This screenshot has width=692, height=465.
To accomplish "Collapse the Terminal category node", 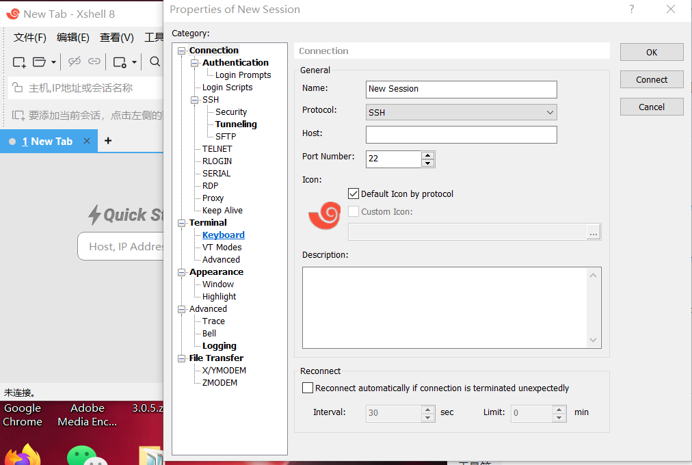I will 181,223.
